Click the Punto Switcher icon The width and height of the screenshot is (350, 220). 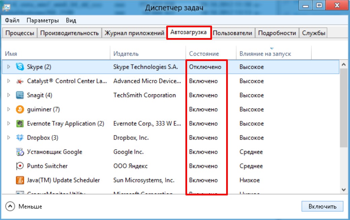click(x=20, y=166)
